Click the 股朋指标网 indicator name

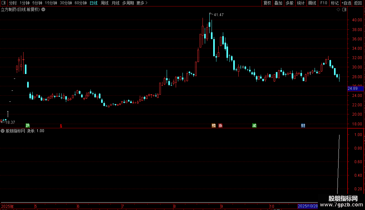(16, 131)
